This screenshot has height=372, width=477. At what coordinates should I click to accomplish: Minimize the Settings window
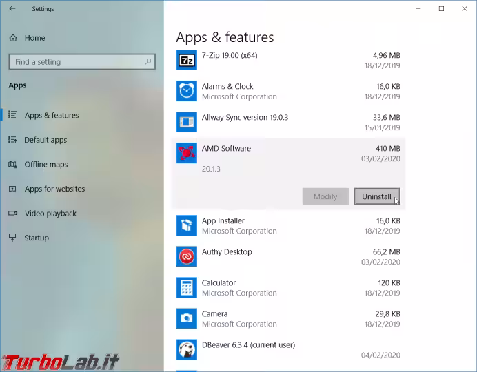pyautogui.click(x=418, y=8)
